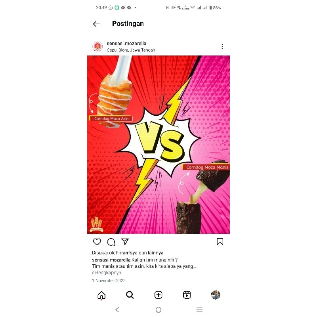The image size is (317, 317).
Task: Open the Reels tab icon
Action: [x=187, y=295]
